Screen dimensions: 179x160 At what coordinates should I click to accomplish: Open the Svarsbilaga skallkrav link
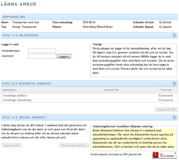click(15, 95)
